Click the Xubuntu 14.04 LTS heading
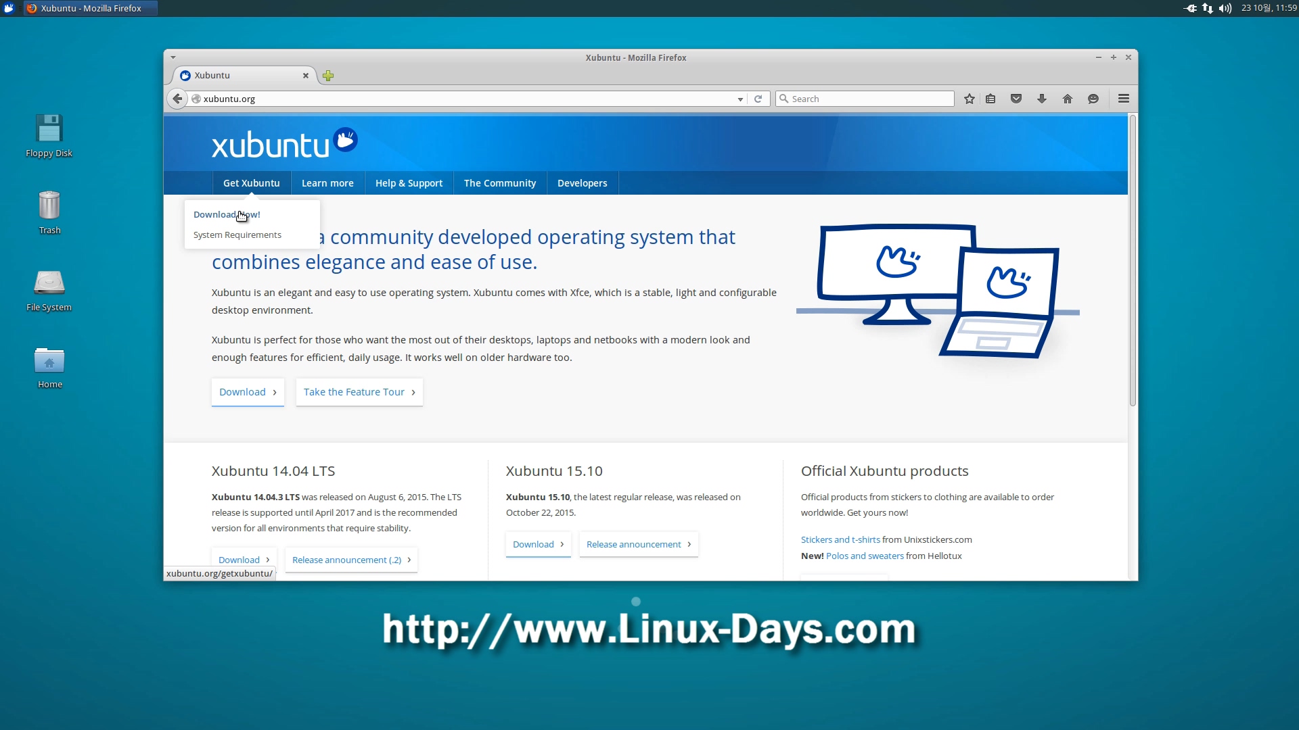This screenshot has width=1299, height=730. [x=273, y=471]
